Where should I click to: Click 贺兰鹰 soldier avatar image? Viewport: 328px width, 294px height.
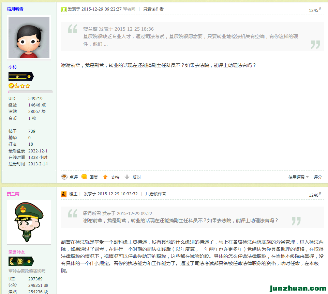29,222
